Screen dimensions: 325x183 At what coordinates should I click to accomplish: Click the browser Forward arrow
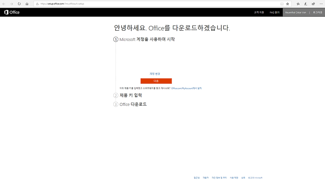pyautogui.click(x=12, y=4)
